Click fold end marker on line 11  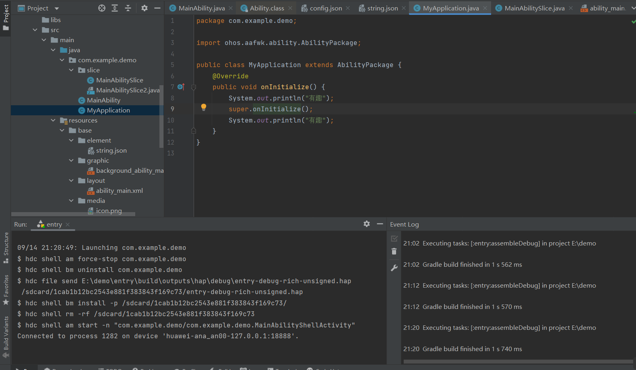pyautogui.click(x=194, y=131)
